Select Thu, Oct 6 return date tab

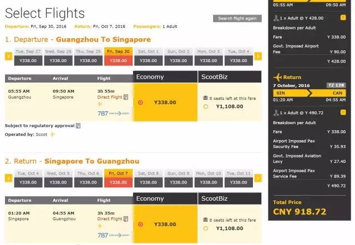[88, 178]
